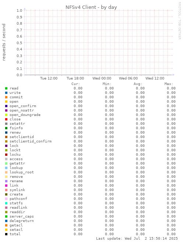
Task: Click the lookup_root legend label
Action: click(22, 172)
